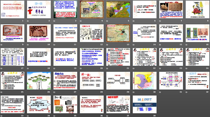
Task: Click the animation star icon under slide 20
Action: click(x=81, y=68)
